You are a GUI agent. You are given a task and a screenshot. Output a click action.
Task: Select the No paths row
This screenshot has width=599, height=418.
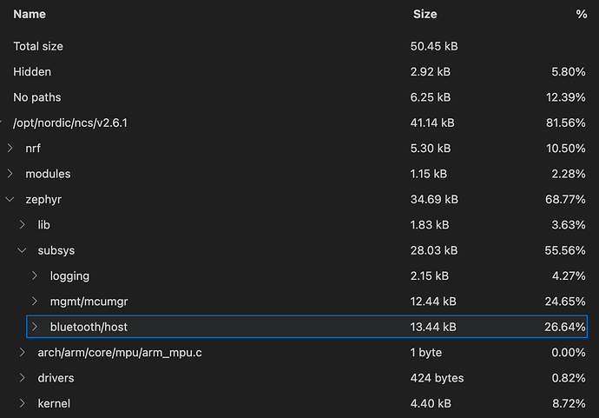tap(299, 97)
